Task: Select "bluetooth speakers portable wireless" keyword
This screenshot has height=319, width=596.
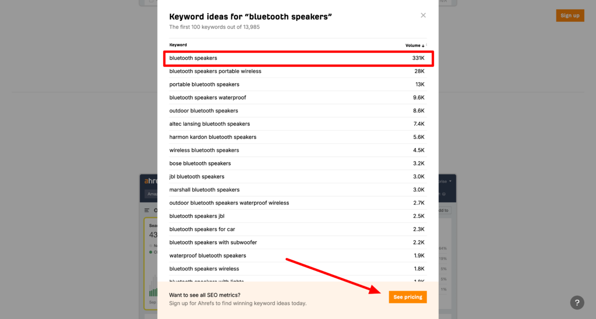Action: tap(215, 71)
